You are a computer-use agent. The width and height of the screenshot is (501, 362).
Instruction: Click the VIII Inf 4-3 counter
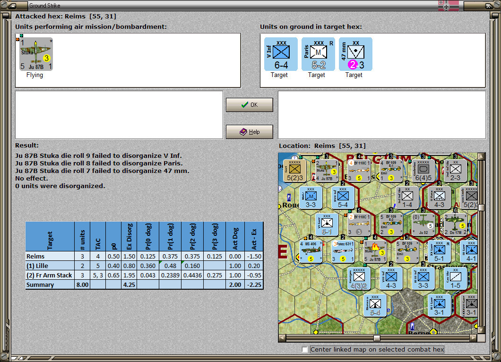[x=391, y=278]
